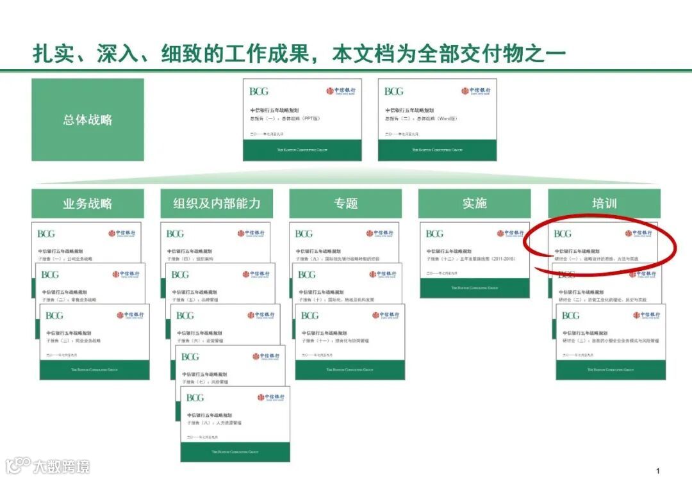Click the 中信银行 logo on 子报告（十一）cover
692x479 pixels.
[386, 315]
